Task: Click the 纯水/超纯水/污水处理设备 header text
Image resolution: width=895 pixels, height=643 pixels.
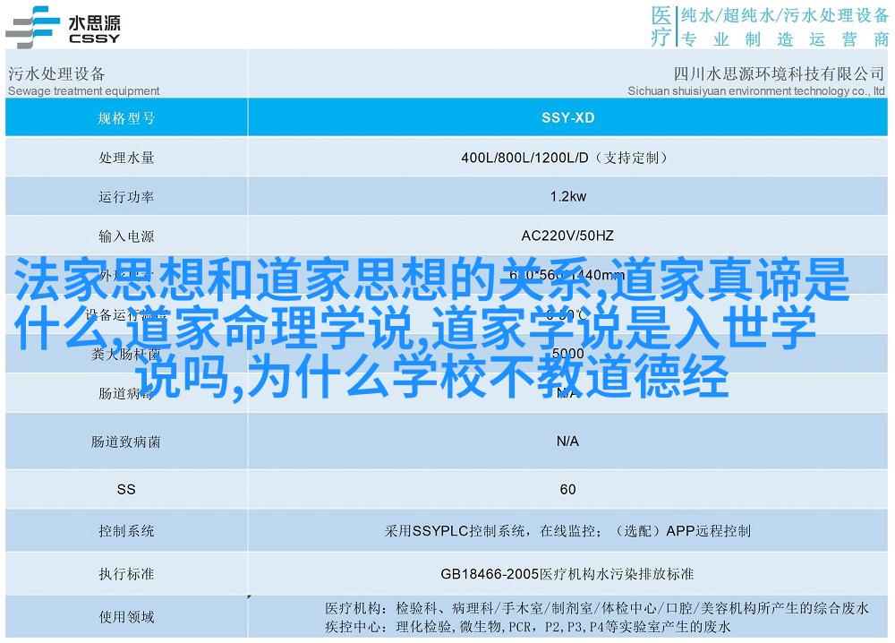Action: coord(783,15)
